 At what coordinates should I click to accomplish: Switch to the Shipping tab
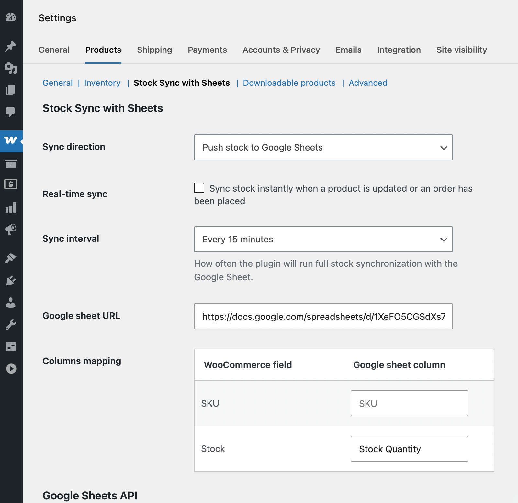point(154,50)
